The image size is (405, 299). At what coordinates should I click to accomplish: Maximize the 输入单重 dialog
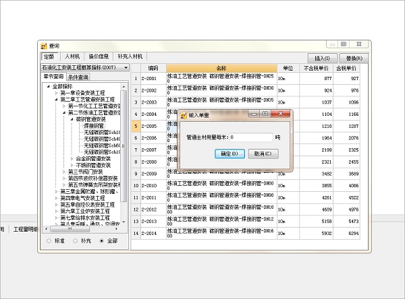coord(265,115)
